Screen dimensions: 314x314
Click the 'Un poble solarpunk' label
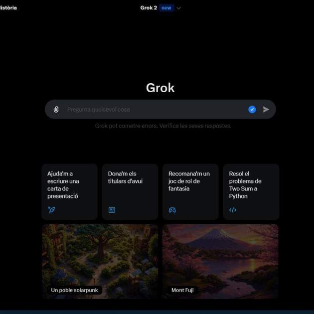[74, 290]
